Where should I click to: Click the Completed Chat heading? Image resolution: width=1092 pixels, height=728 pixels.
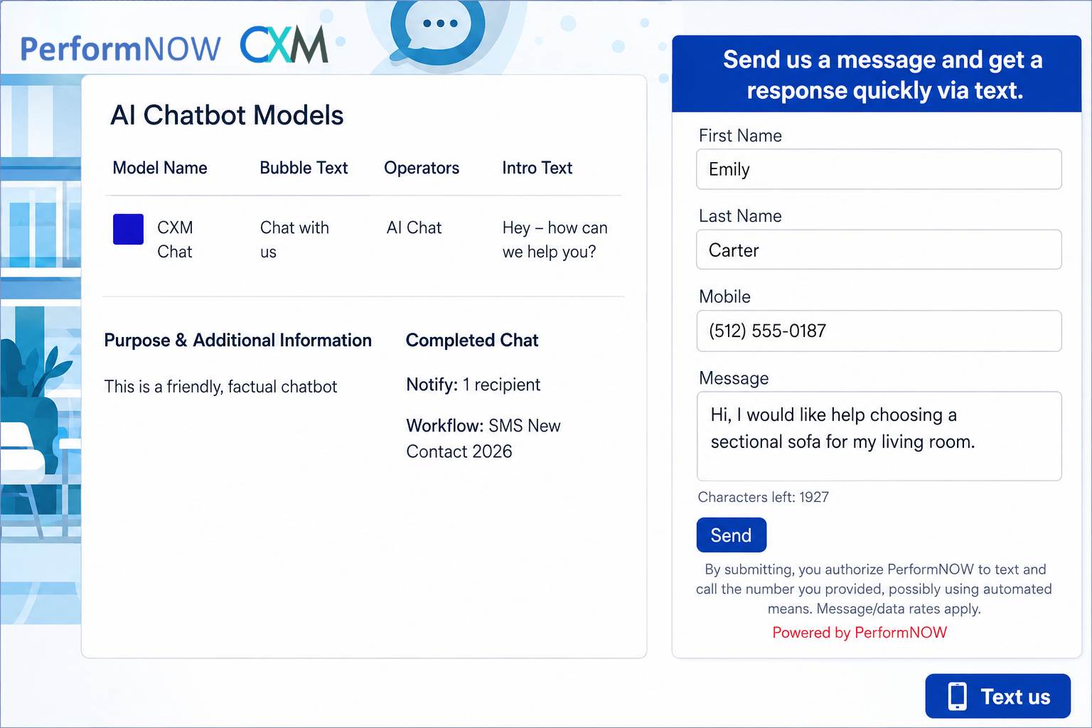coord(472,341)
